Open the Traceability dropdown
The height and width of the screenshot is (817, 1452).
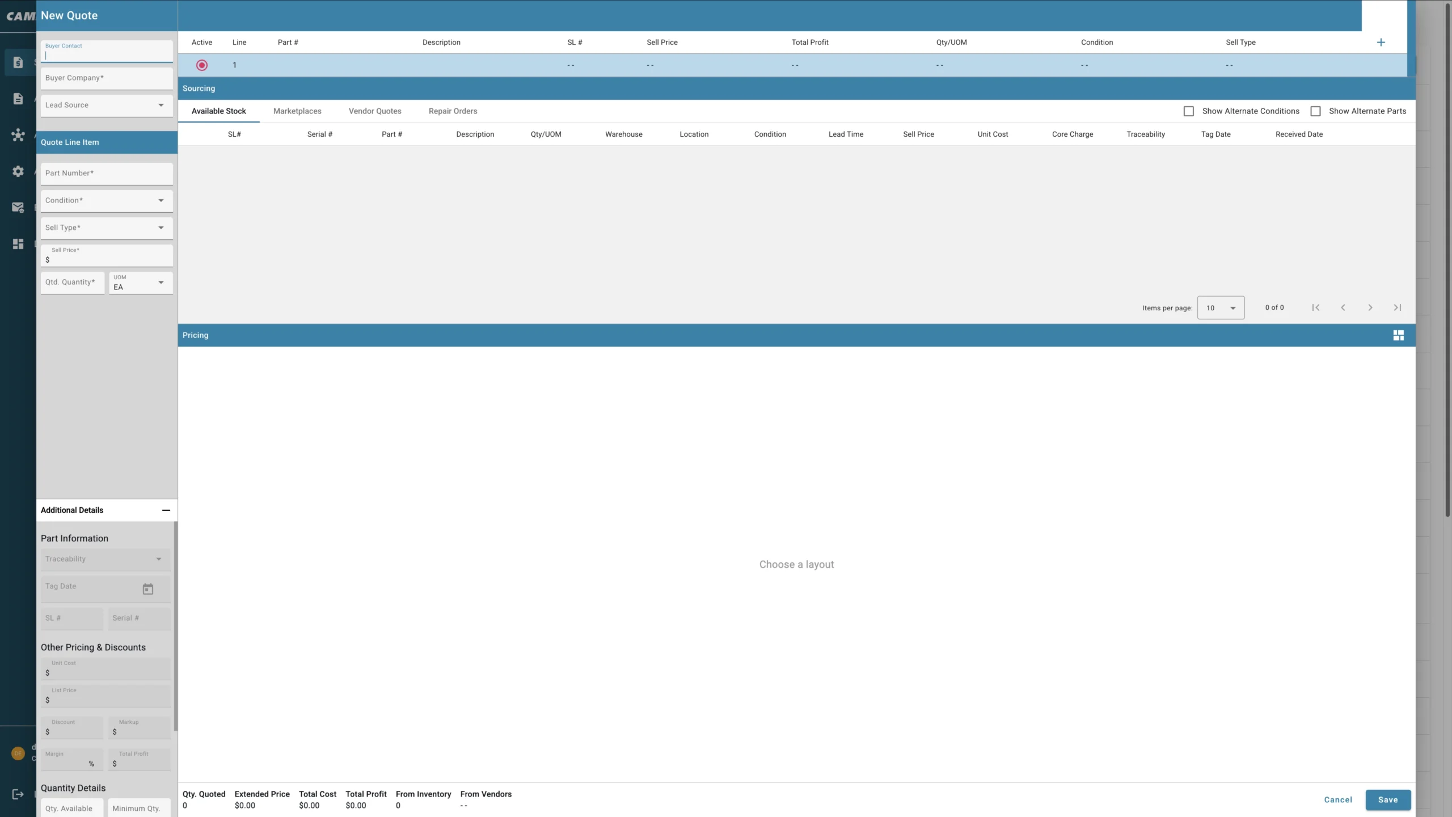coord(105,559)
